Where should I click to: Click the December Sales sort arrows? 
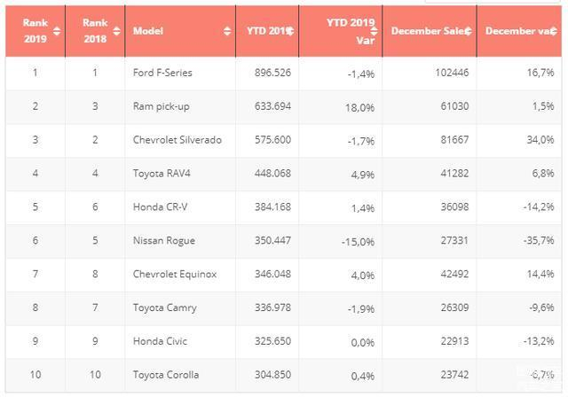click(x=468, y=31)
